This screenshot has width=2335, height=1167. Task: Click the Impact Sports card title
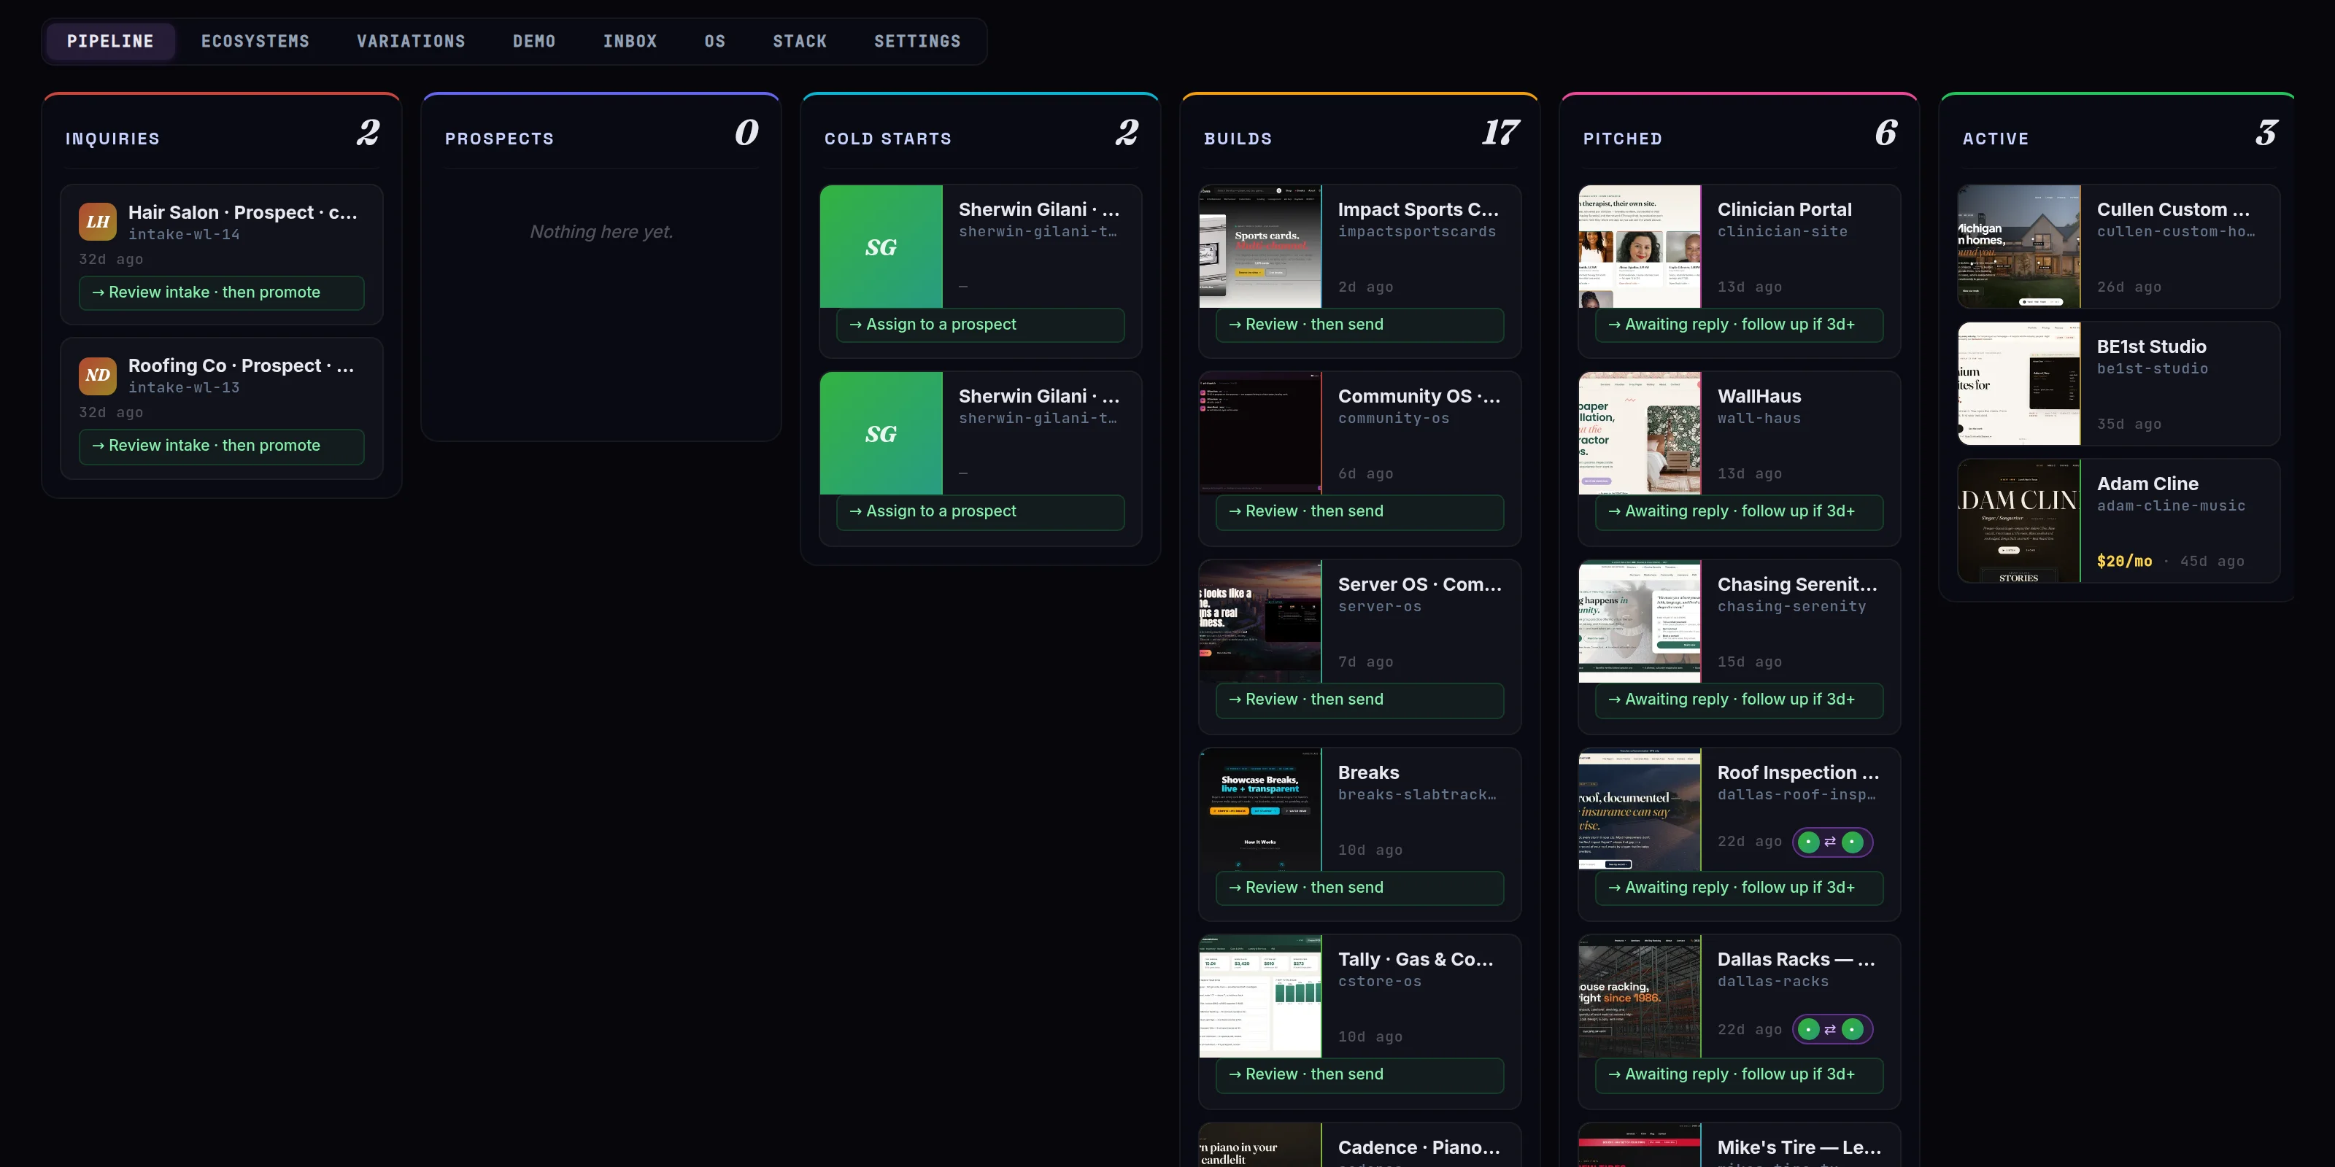(x=1419, y=209)
